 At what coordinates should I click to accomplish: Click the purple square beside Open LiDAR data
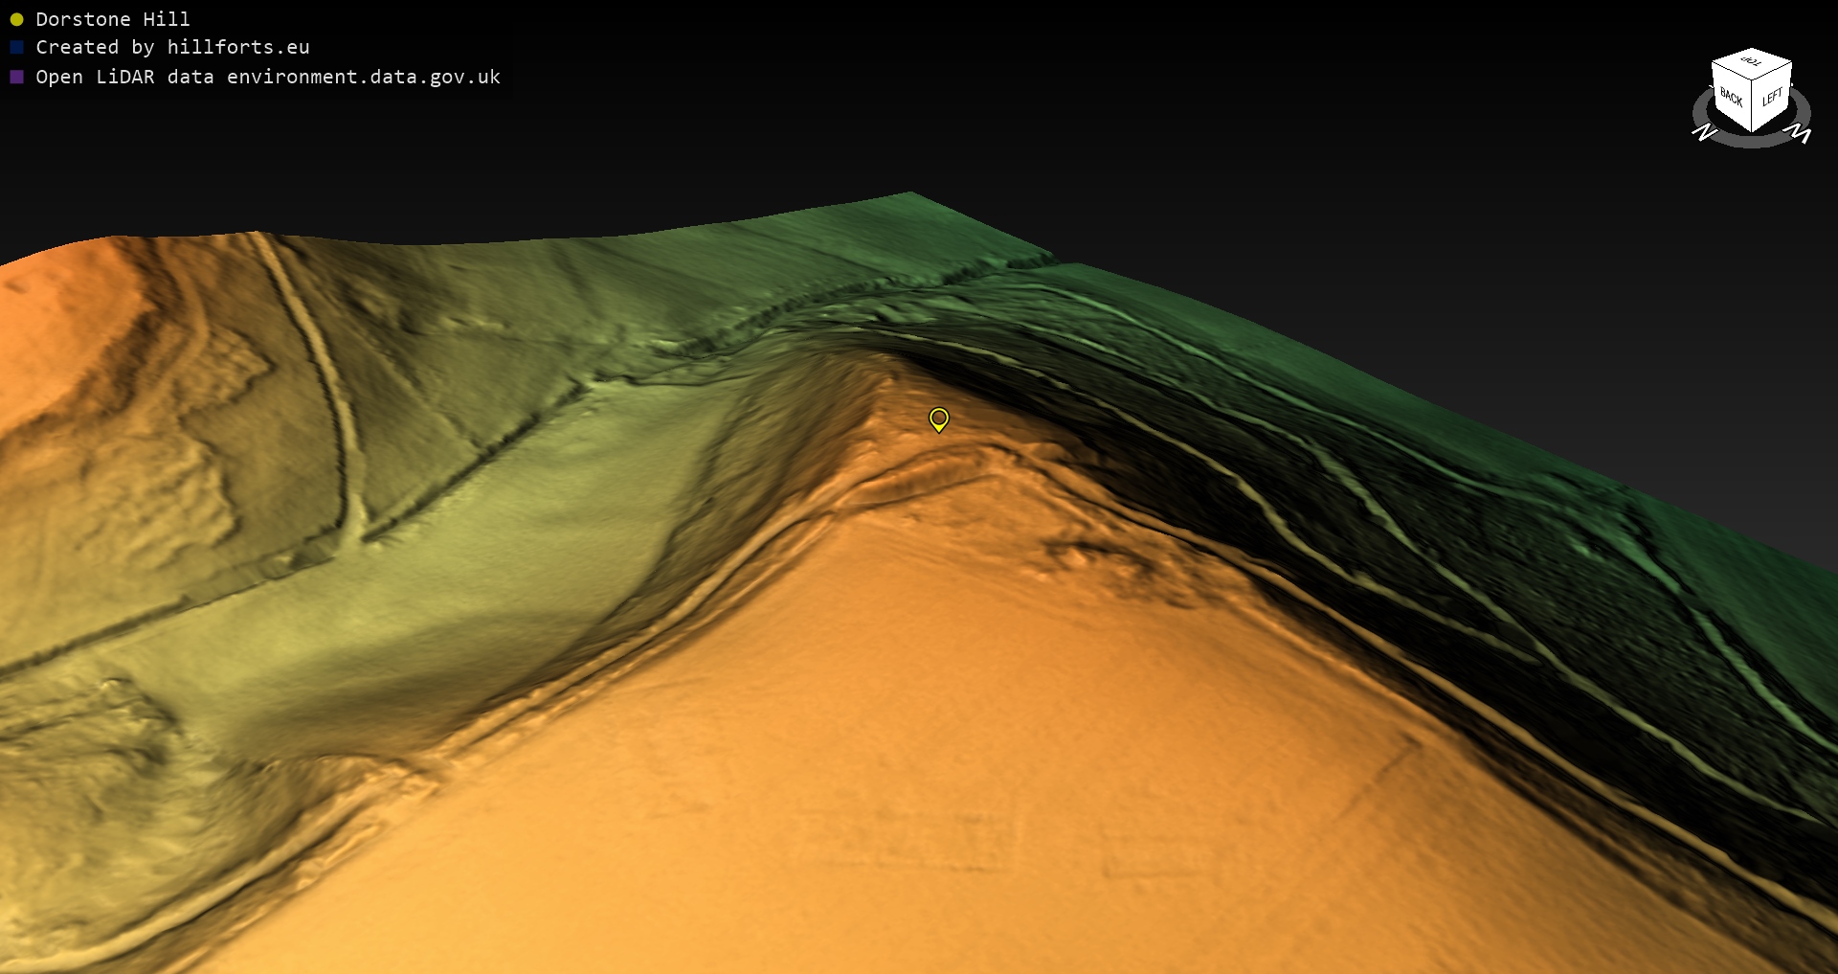tap(16, 77)
